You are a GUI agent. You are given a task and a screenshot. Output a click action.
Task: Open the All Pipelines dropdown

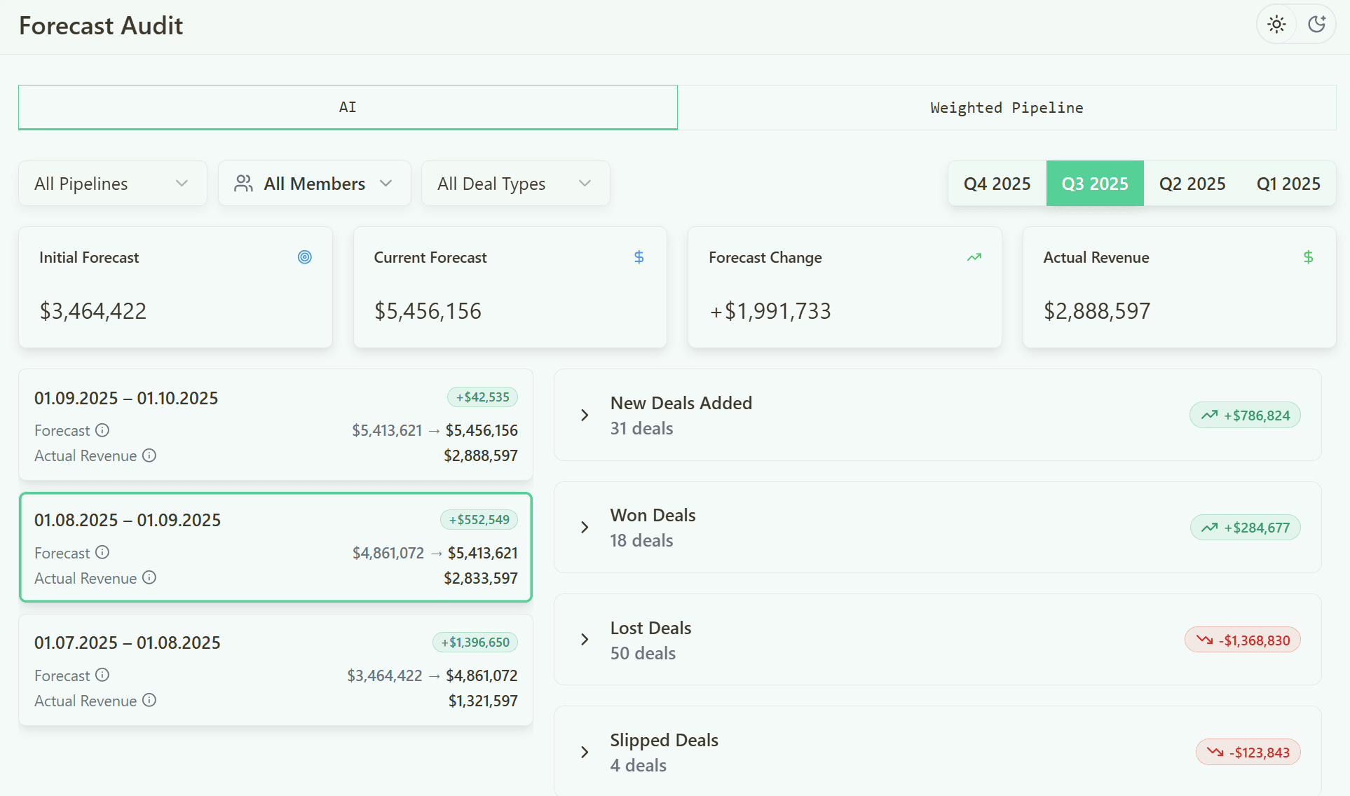click(x=112, y=184)
